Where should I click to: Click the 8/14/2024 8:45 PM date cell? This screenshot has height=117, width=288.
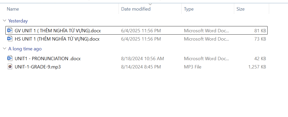click(141, 67)
